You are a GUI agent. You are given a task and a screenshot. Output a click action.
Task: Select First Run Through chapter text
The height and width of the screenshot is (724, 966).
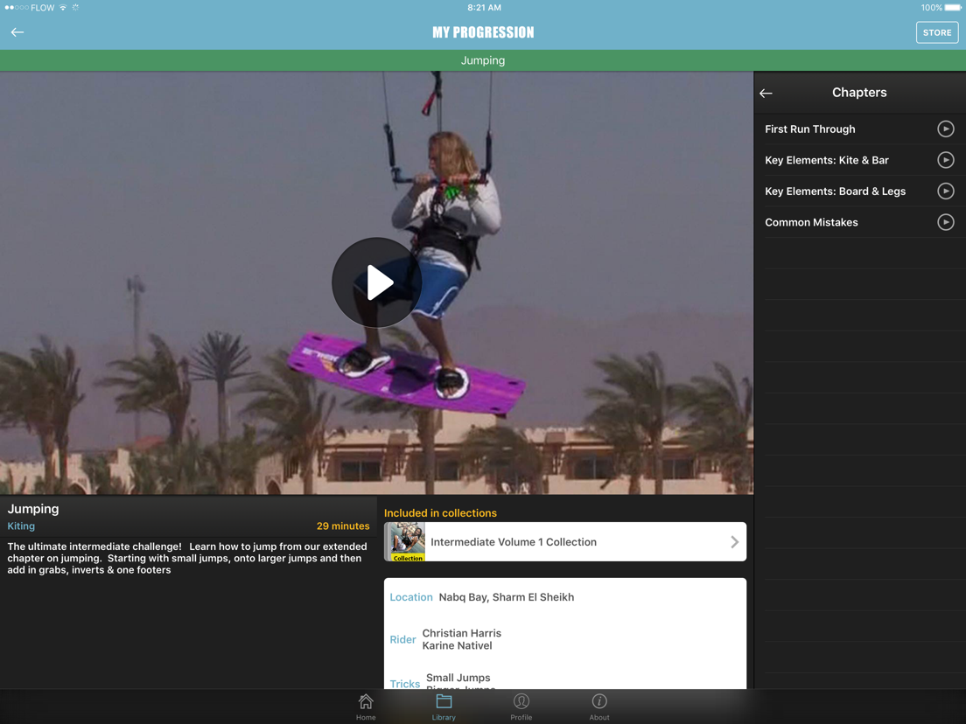click(809, 129)
